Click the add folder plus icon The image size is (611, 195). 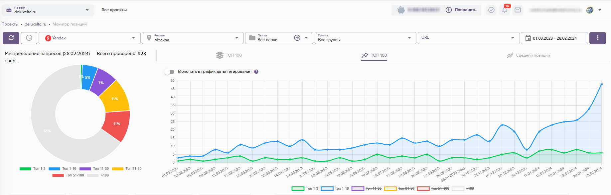[297, 38]
